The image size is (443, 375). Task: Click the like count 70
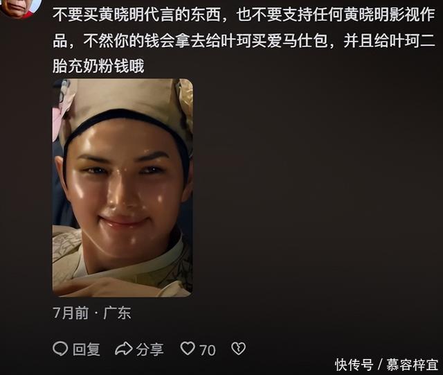(208, 350)
